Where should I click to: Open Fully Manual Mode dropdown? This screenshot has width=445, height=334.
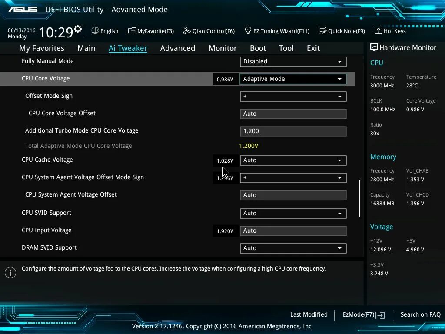[293, 62]
